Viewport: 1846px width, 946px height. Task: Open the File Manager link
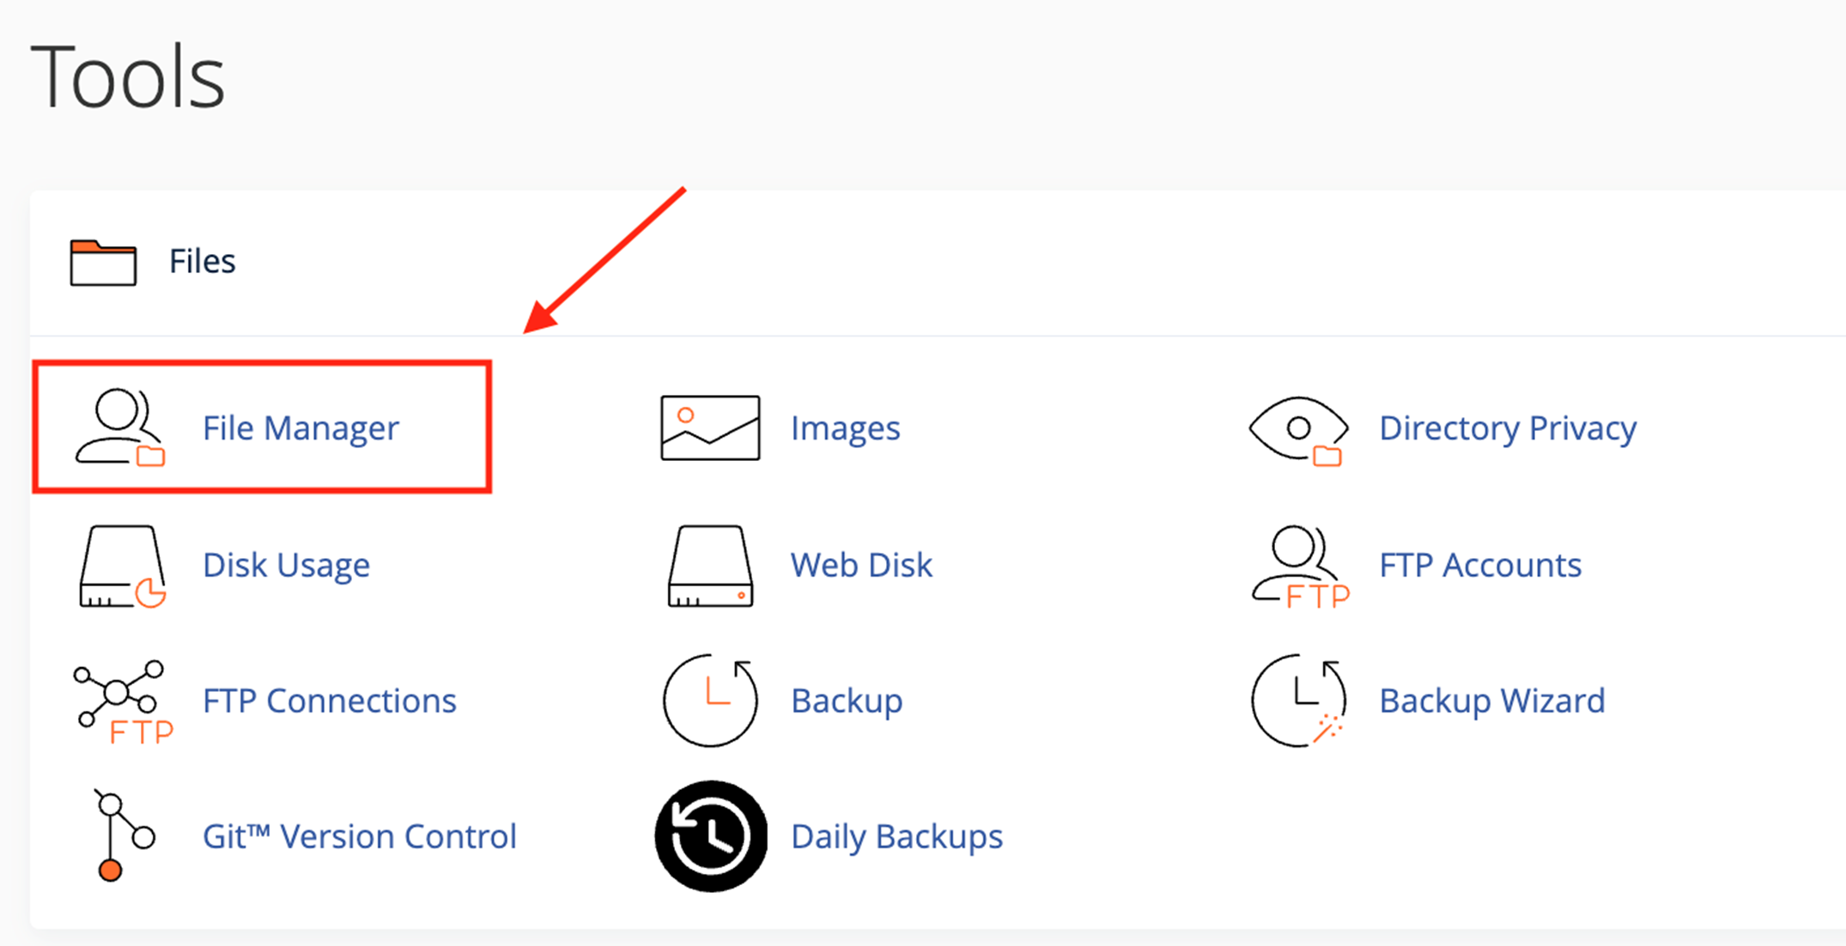click(x=301, y=428)
